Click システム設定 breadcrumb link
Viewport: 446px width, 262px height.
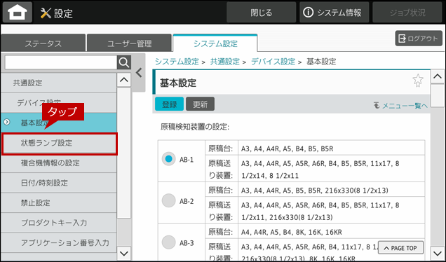coord(177,62)
